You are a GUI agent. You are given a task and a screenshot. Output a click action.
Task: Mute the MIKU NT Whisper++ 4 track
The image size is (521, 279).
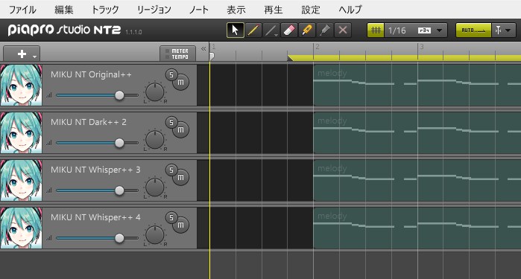pos(181,225)
